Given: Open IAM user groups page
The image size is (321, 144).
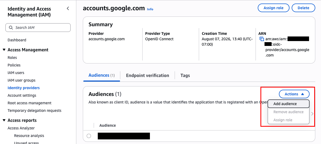Looking at the screenshot, I should tap(21, 80).
